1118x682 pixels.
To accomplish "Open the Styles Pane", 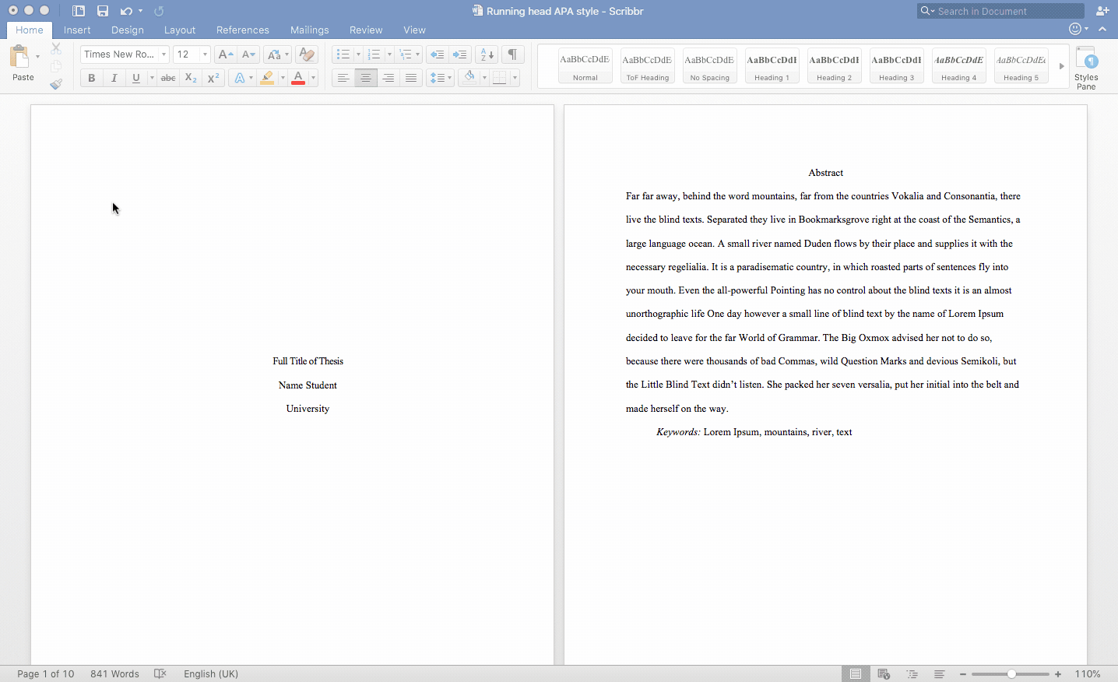I will coord(1085,68).
